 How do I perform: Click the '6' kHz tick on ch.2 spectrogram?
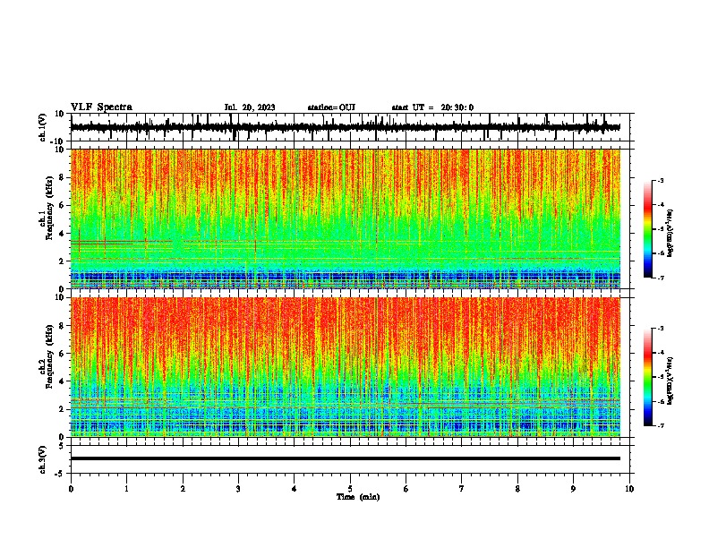62,354
